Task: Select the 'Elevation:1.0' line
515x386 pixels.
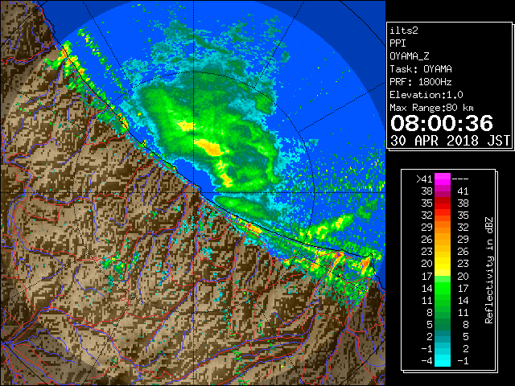Action: click(426, 95)
